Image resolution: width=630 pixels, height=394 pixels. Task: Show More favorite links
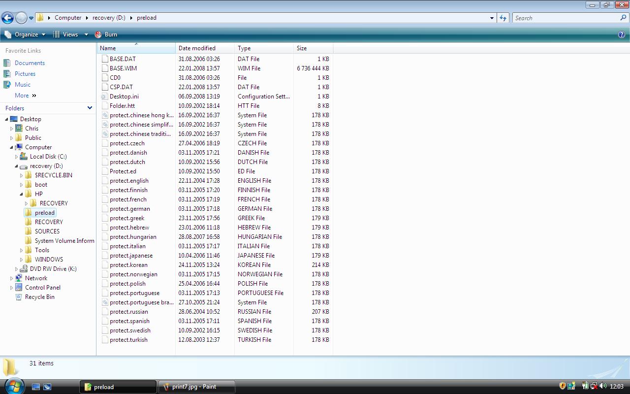point(26,96)
